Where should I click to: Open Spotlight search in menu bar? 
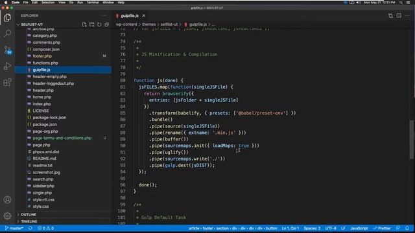401,3
